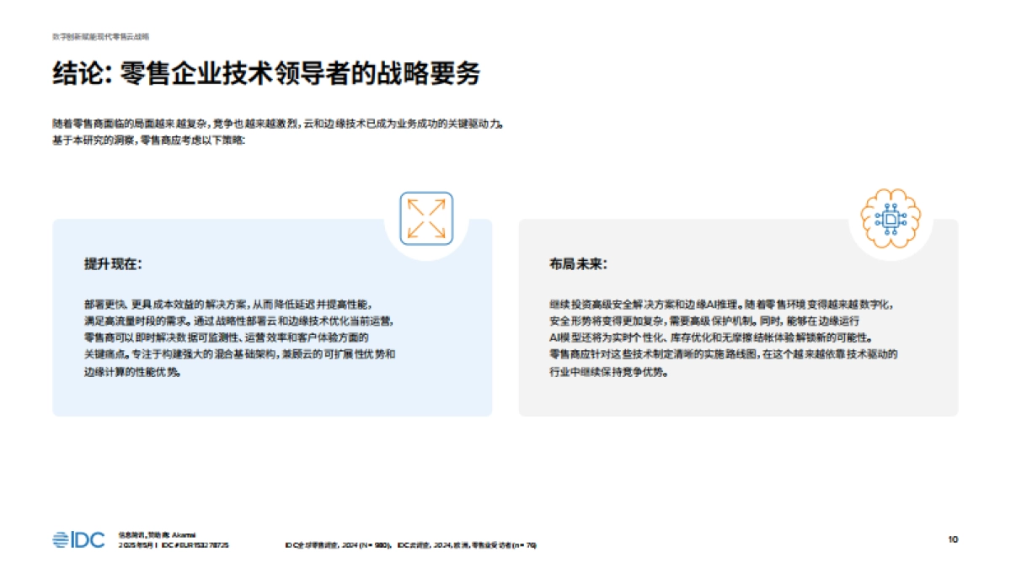The image size is (1011, 568).
Task: Select the circuit chip inside the brain icon
Action: click(x=890, y=217)
